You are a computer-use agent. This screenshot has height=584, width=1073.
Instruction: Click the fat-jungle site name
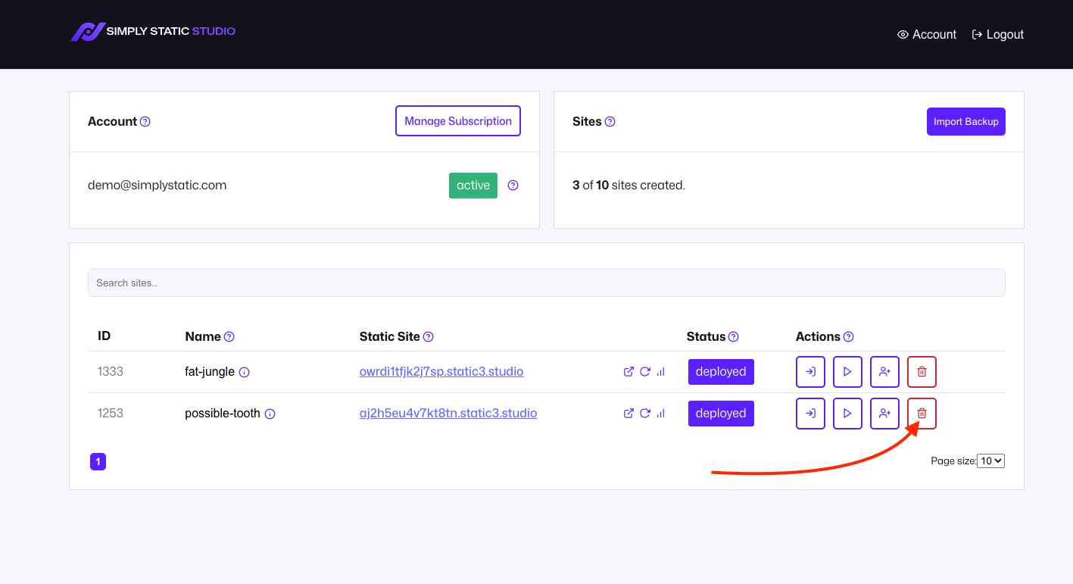click(x=210, y=372)
